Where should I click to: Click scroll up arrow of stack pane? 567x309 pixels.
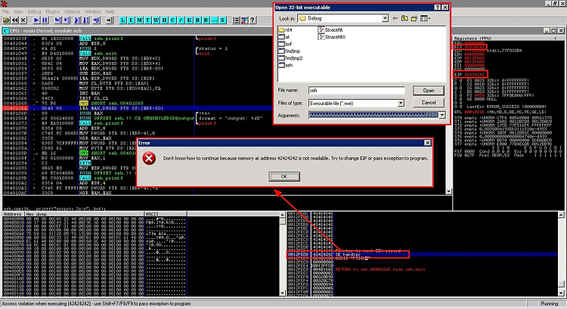point(561,215)
